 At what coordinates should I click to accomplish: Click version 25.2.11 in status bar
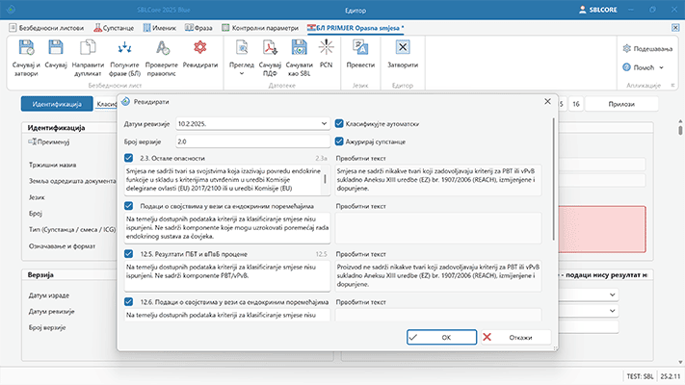(x=671, y=376)
